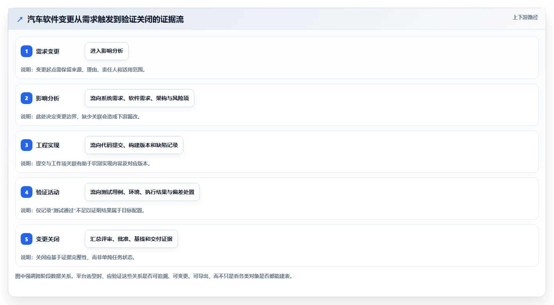Click the 影响分析 step title
Image resolution: width=554 pixels, height=305 pixels.
click(48, 98)
